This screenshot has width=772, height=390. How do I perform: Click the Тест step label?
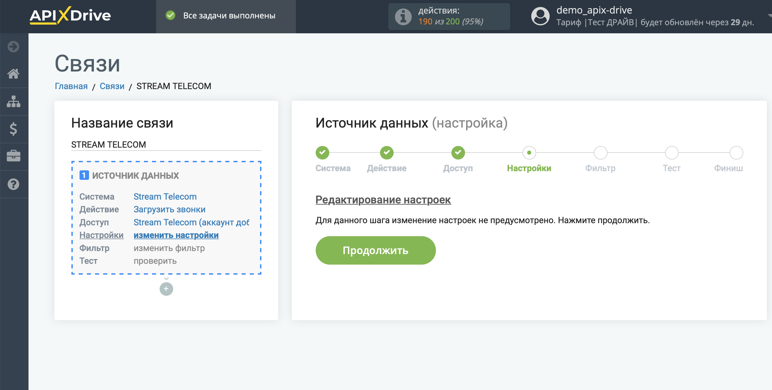(x=672, y=168)
